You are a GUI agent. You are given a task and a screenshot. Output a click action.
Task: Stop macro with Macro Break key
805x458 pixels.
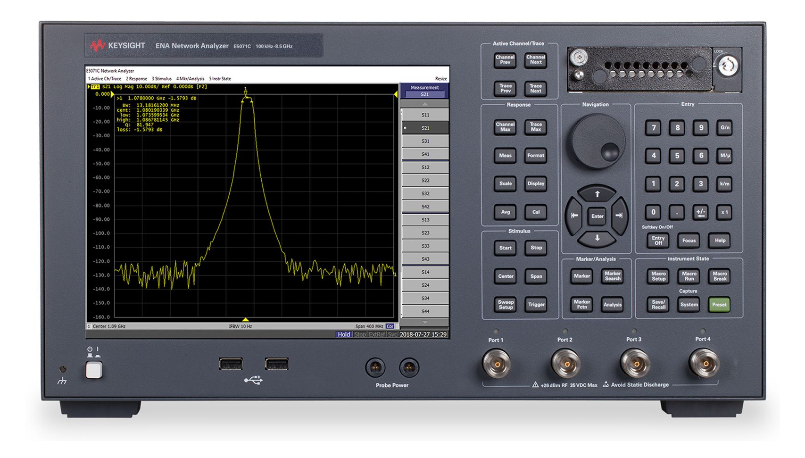[x=720, y=276]
